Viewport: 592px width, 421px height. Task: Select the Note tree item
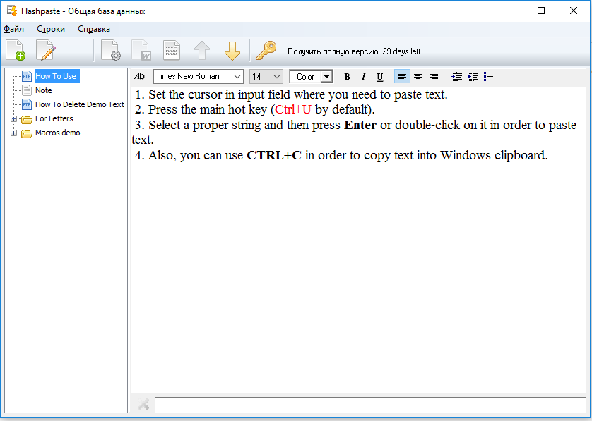[43, 90]
